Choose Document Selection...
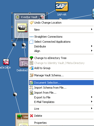 [61, 83]
